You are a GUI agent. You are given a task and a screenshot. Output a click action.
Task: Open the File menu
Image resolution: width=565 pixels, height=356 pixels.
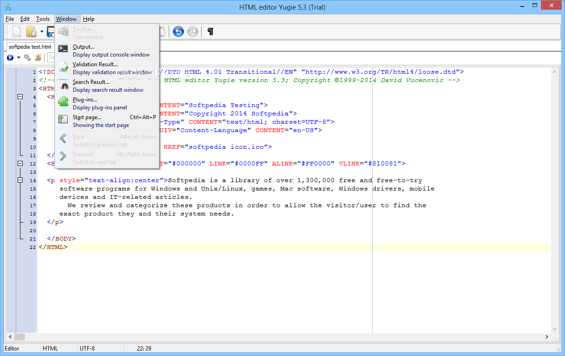10,19
